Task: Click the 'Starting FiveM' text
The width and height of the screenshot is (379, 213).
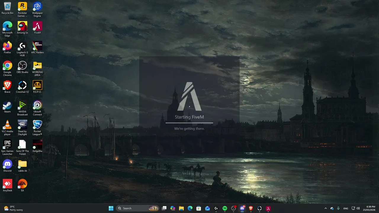Action: [189, 117]
